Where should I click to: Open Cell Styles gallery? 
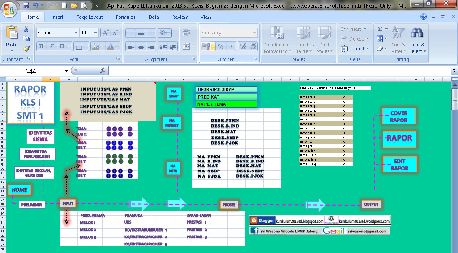(x=325, y=40)
